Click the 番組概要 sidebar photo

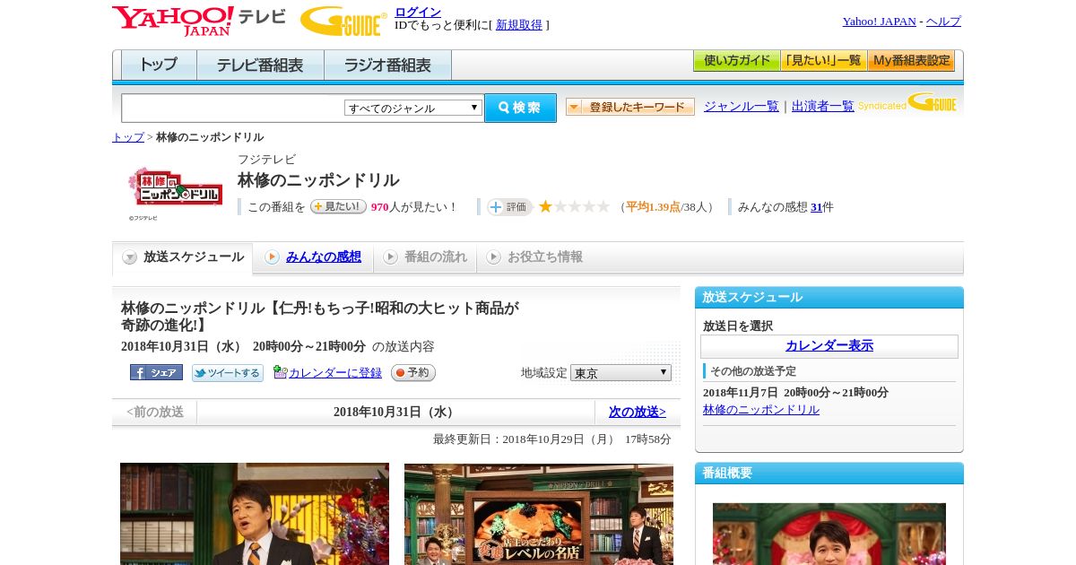point(829,534)
